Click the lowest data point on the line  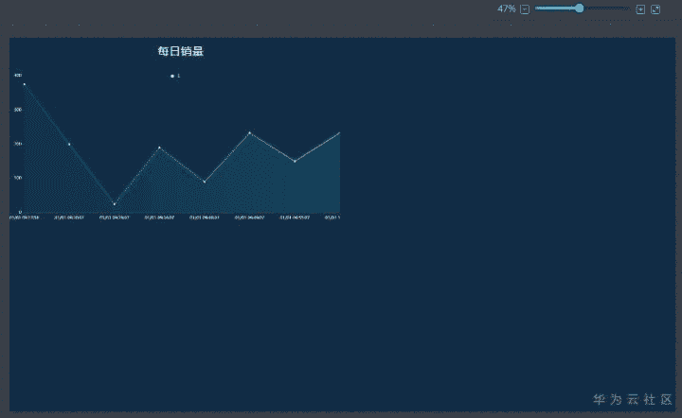[115, 203]
